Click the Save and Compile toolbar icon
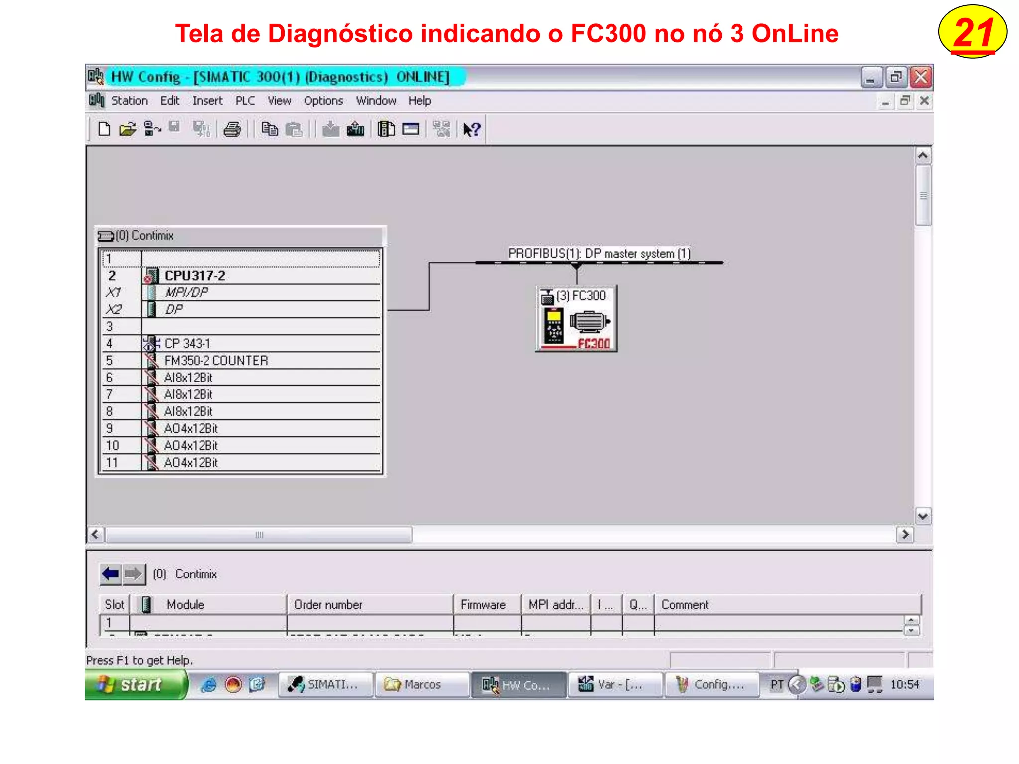Image resolution: width=1019 pixels, height=764 pixels. click(201, 129)
